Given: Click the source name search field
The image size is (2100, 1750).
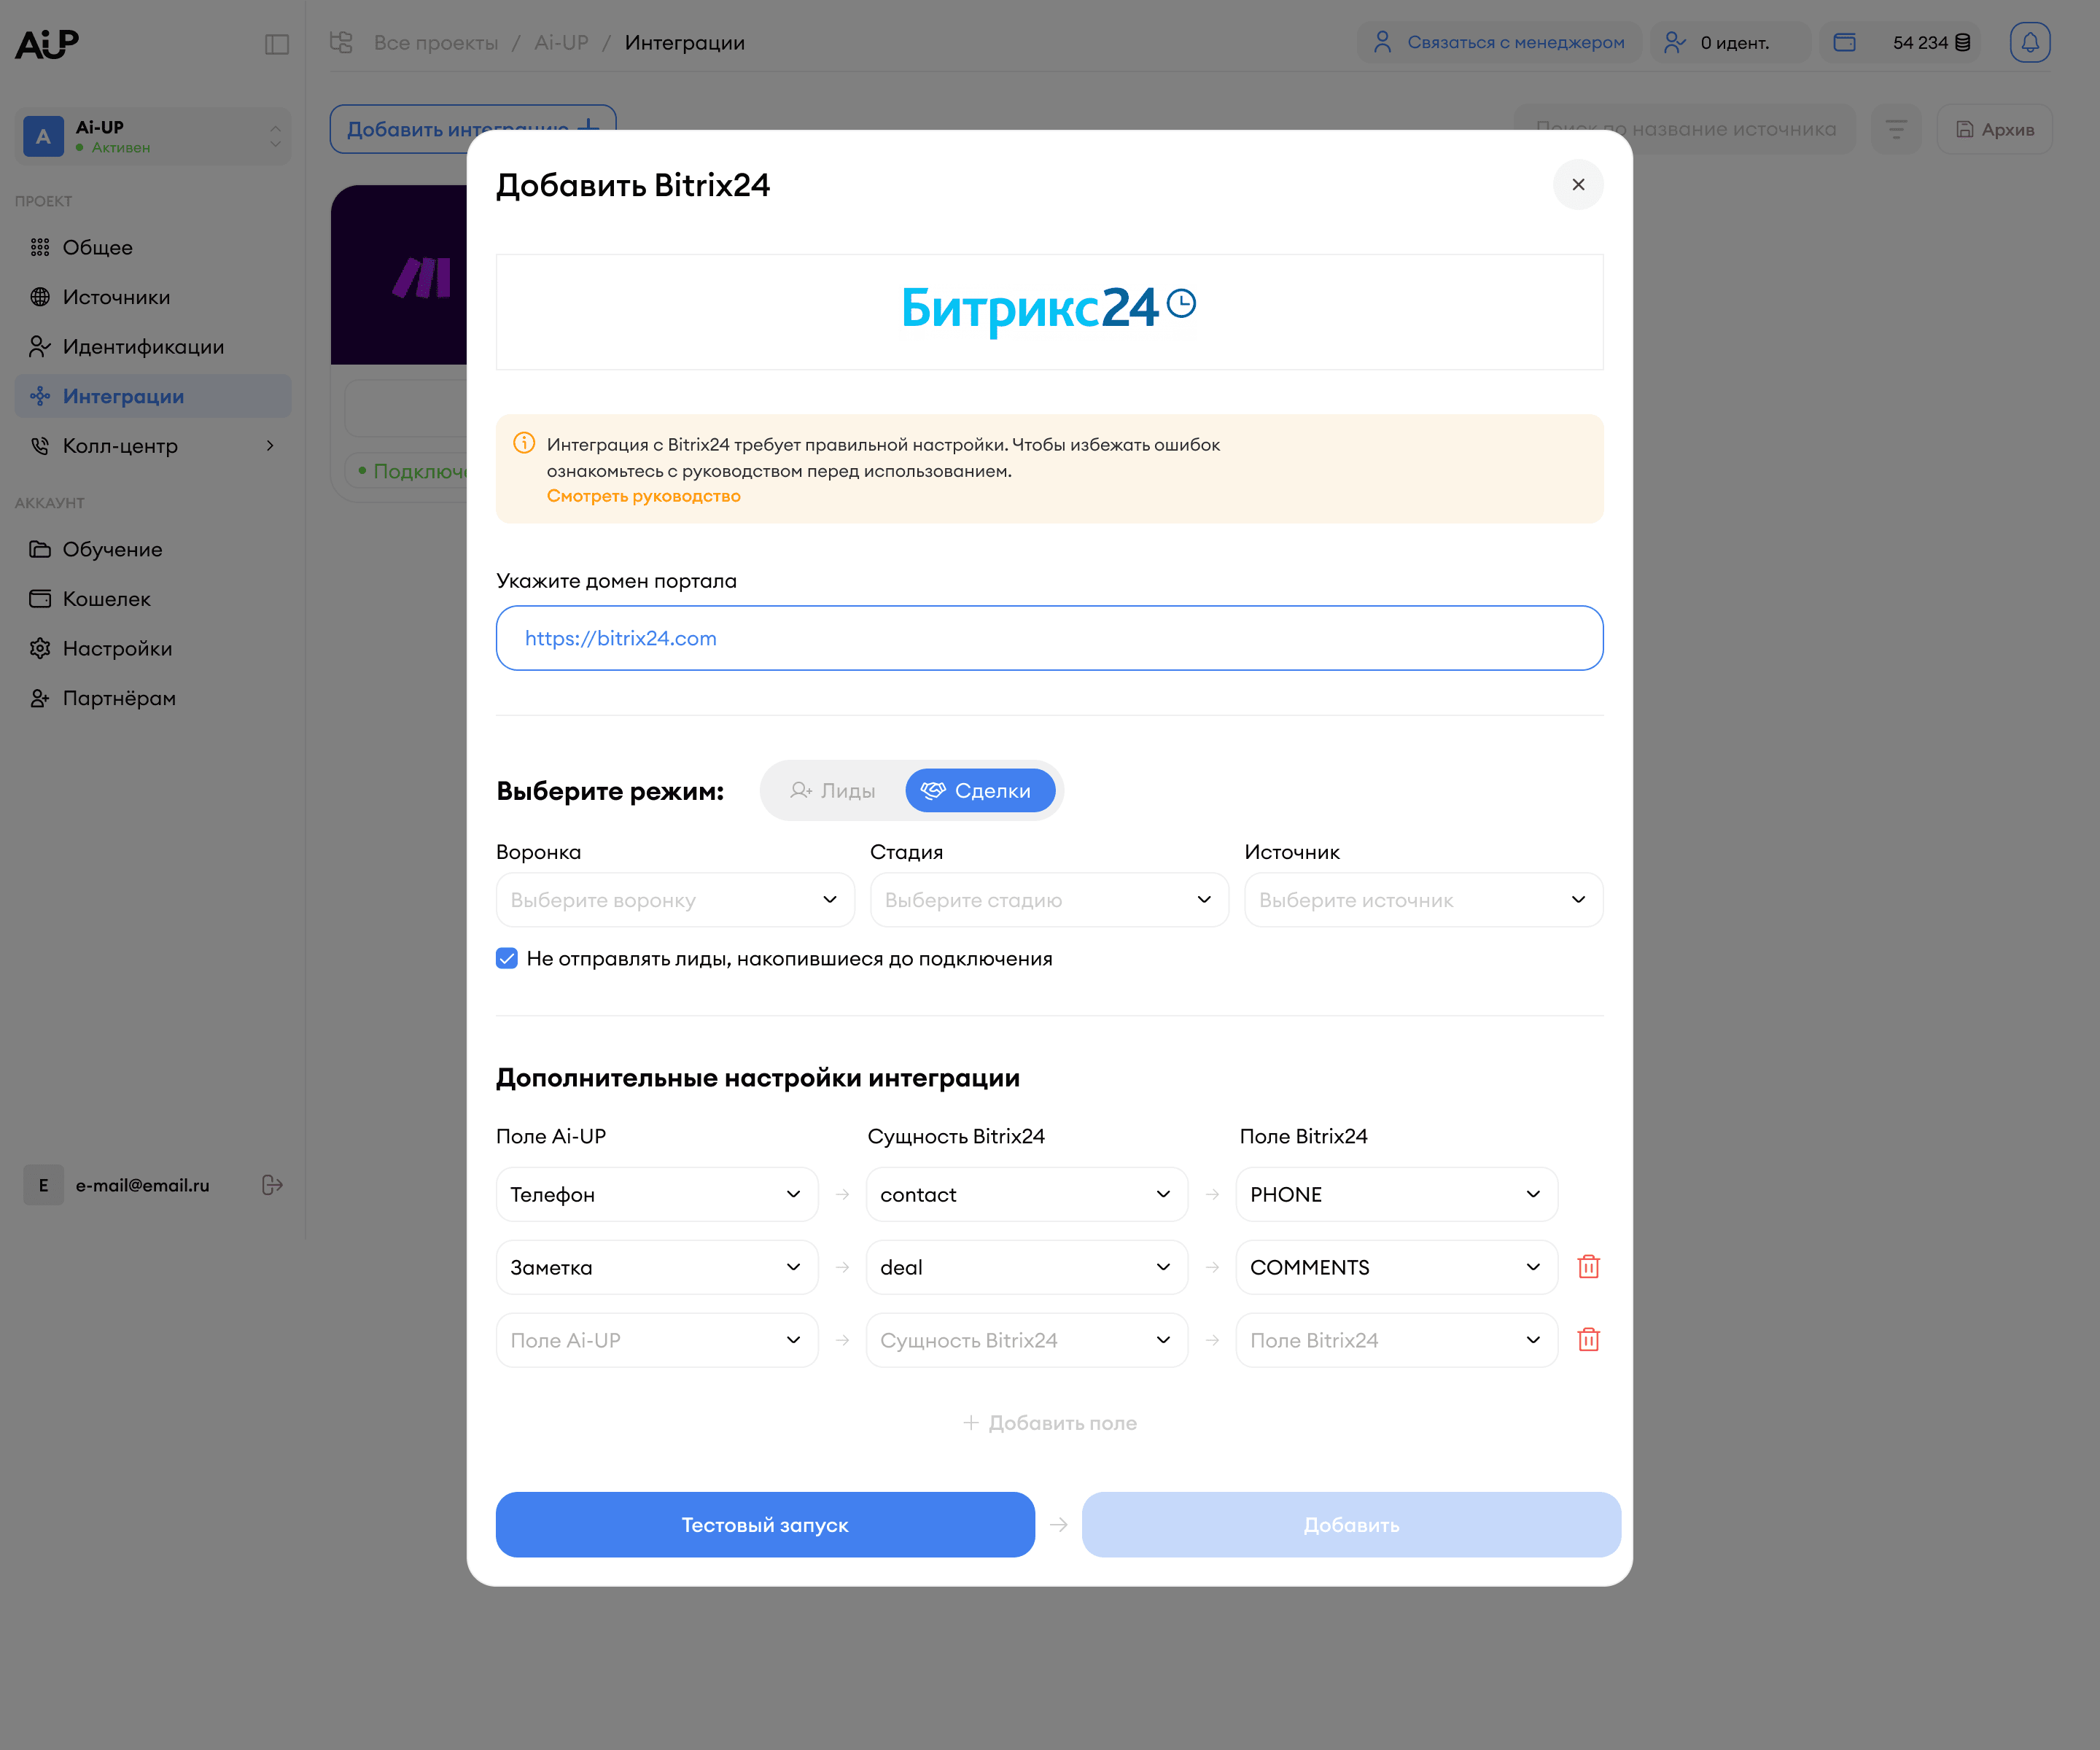Looking at the screenshot, I should 1684,129.
